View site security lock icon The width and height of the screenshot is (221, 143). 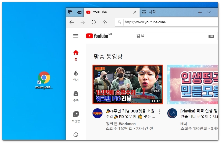coord(119,22)
